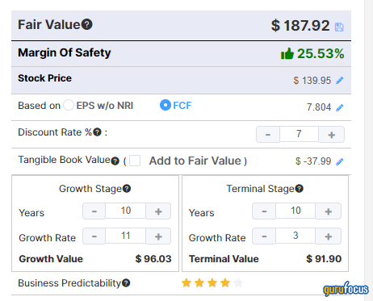Open Business Predictability help icon

coord(126,283)
